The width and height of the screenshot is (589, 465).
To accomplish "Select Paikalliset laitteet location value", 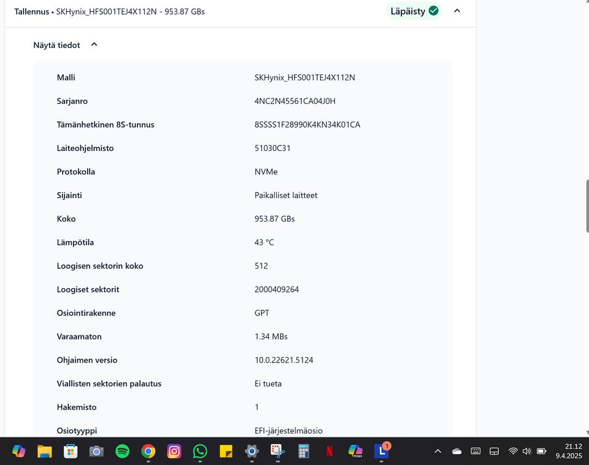I will coord(286,195).
